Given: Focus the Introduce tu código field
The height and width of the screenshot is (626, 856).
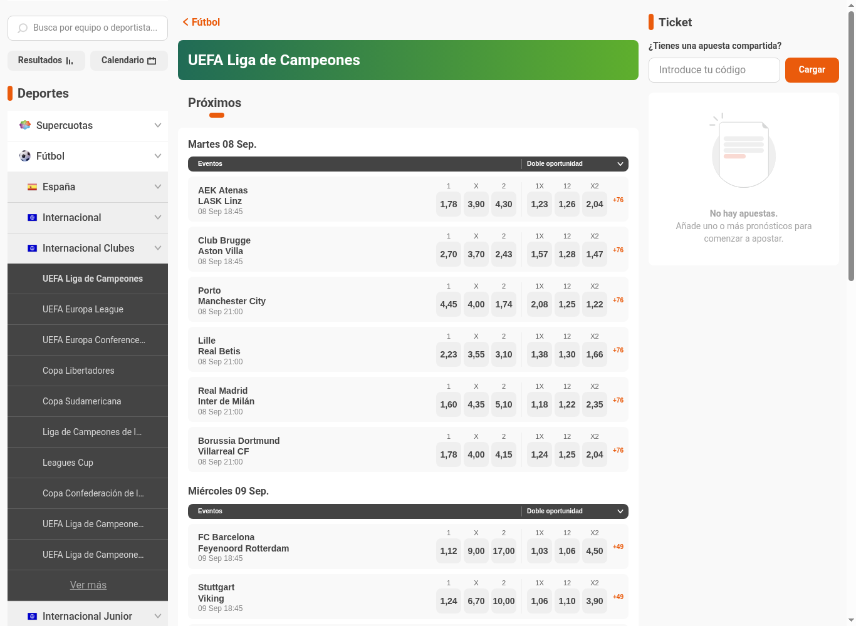Looking at the screenshot, I should pyautogui.click(x=714, y=70).
